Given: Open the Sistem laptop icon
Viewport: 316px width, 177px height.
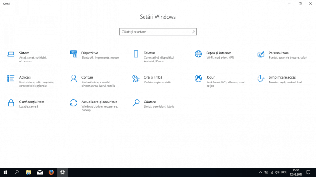Looking at the screenshot, I should [x=11, y=54].
